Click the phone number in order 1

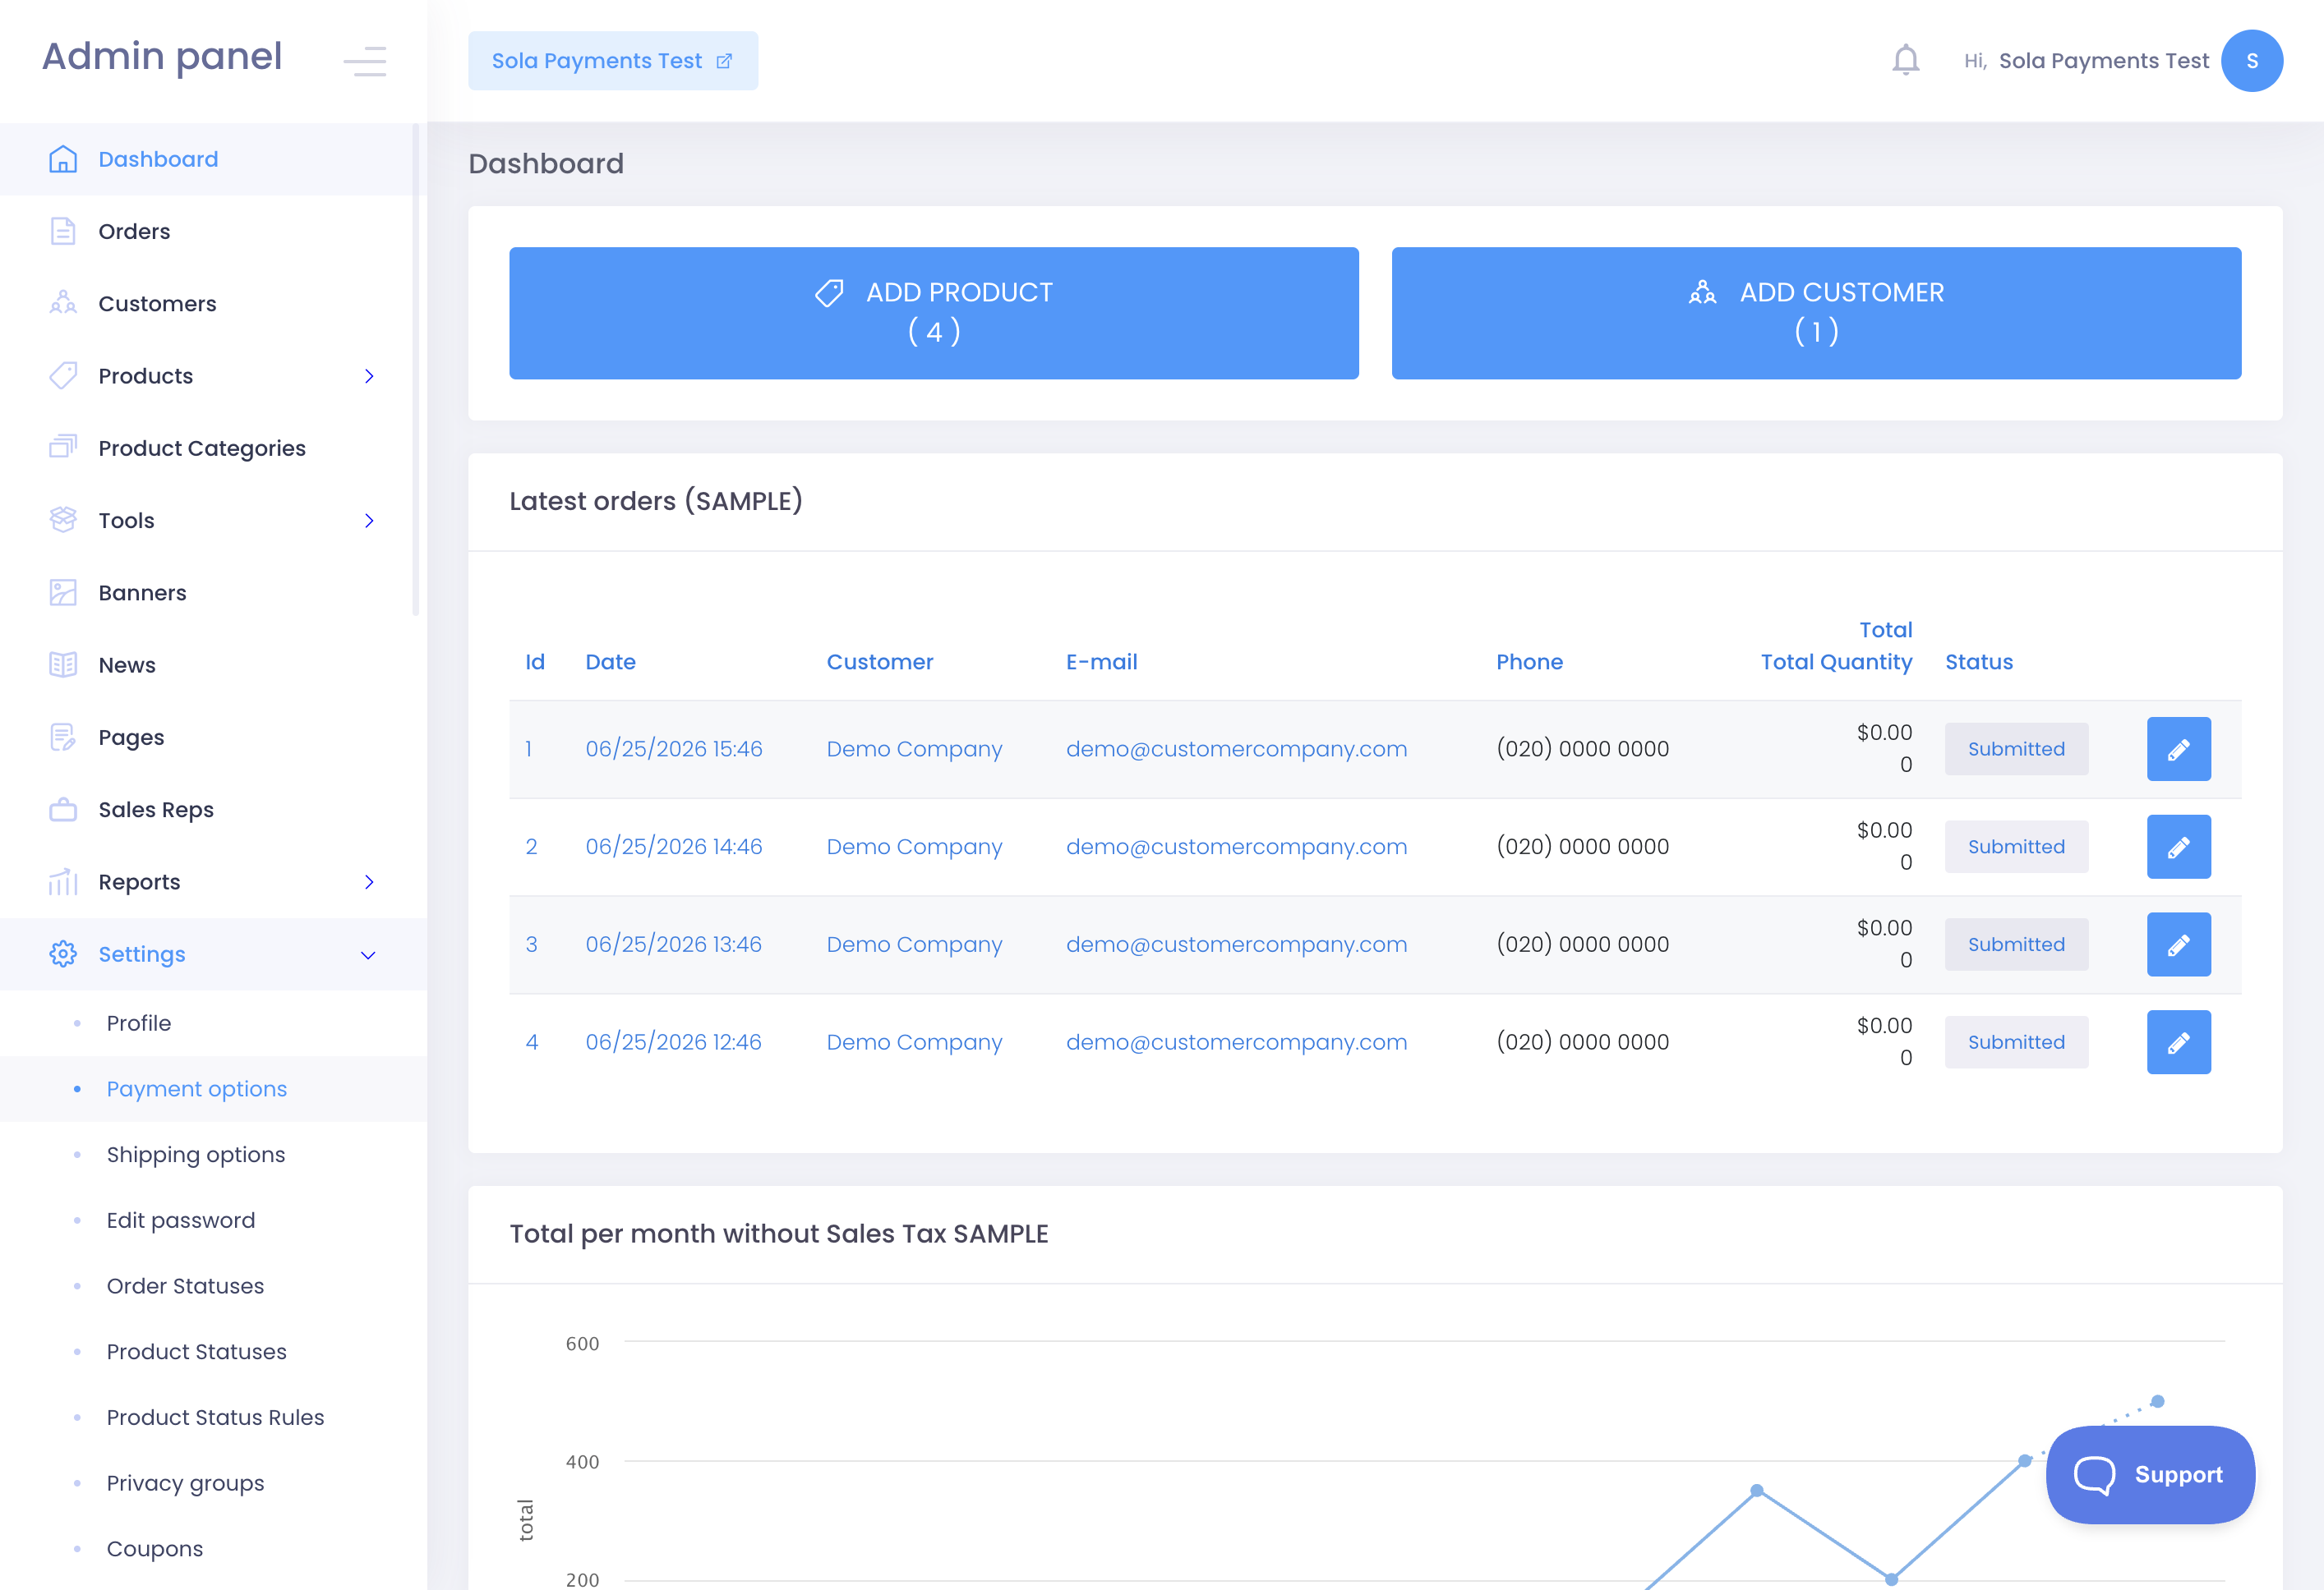1582,748
